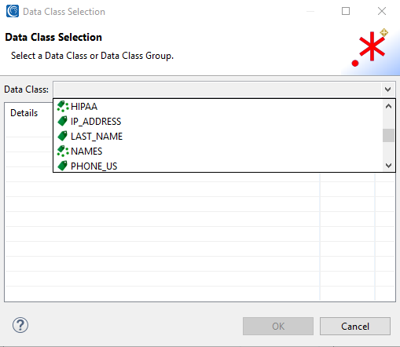Click the IP_ADDRESS tag icon
The height and width of the screenshot is (347, 400).
[x=63, y=121]
